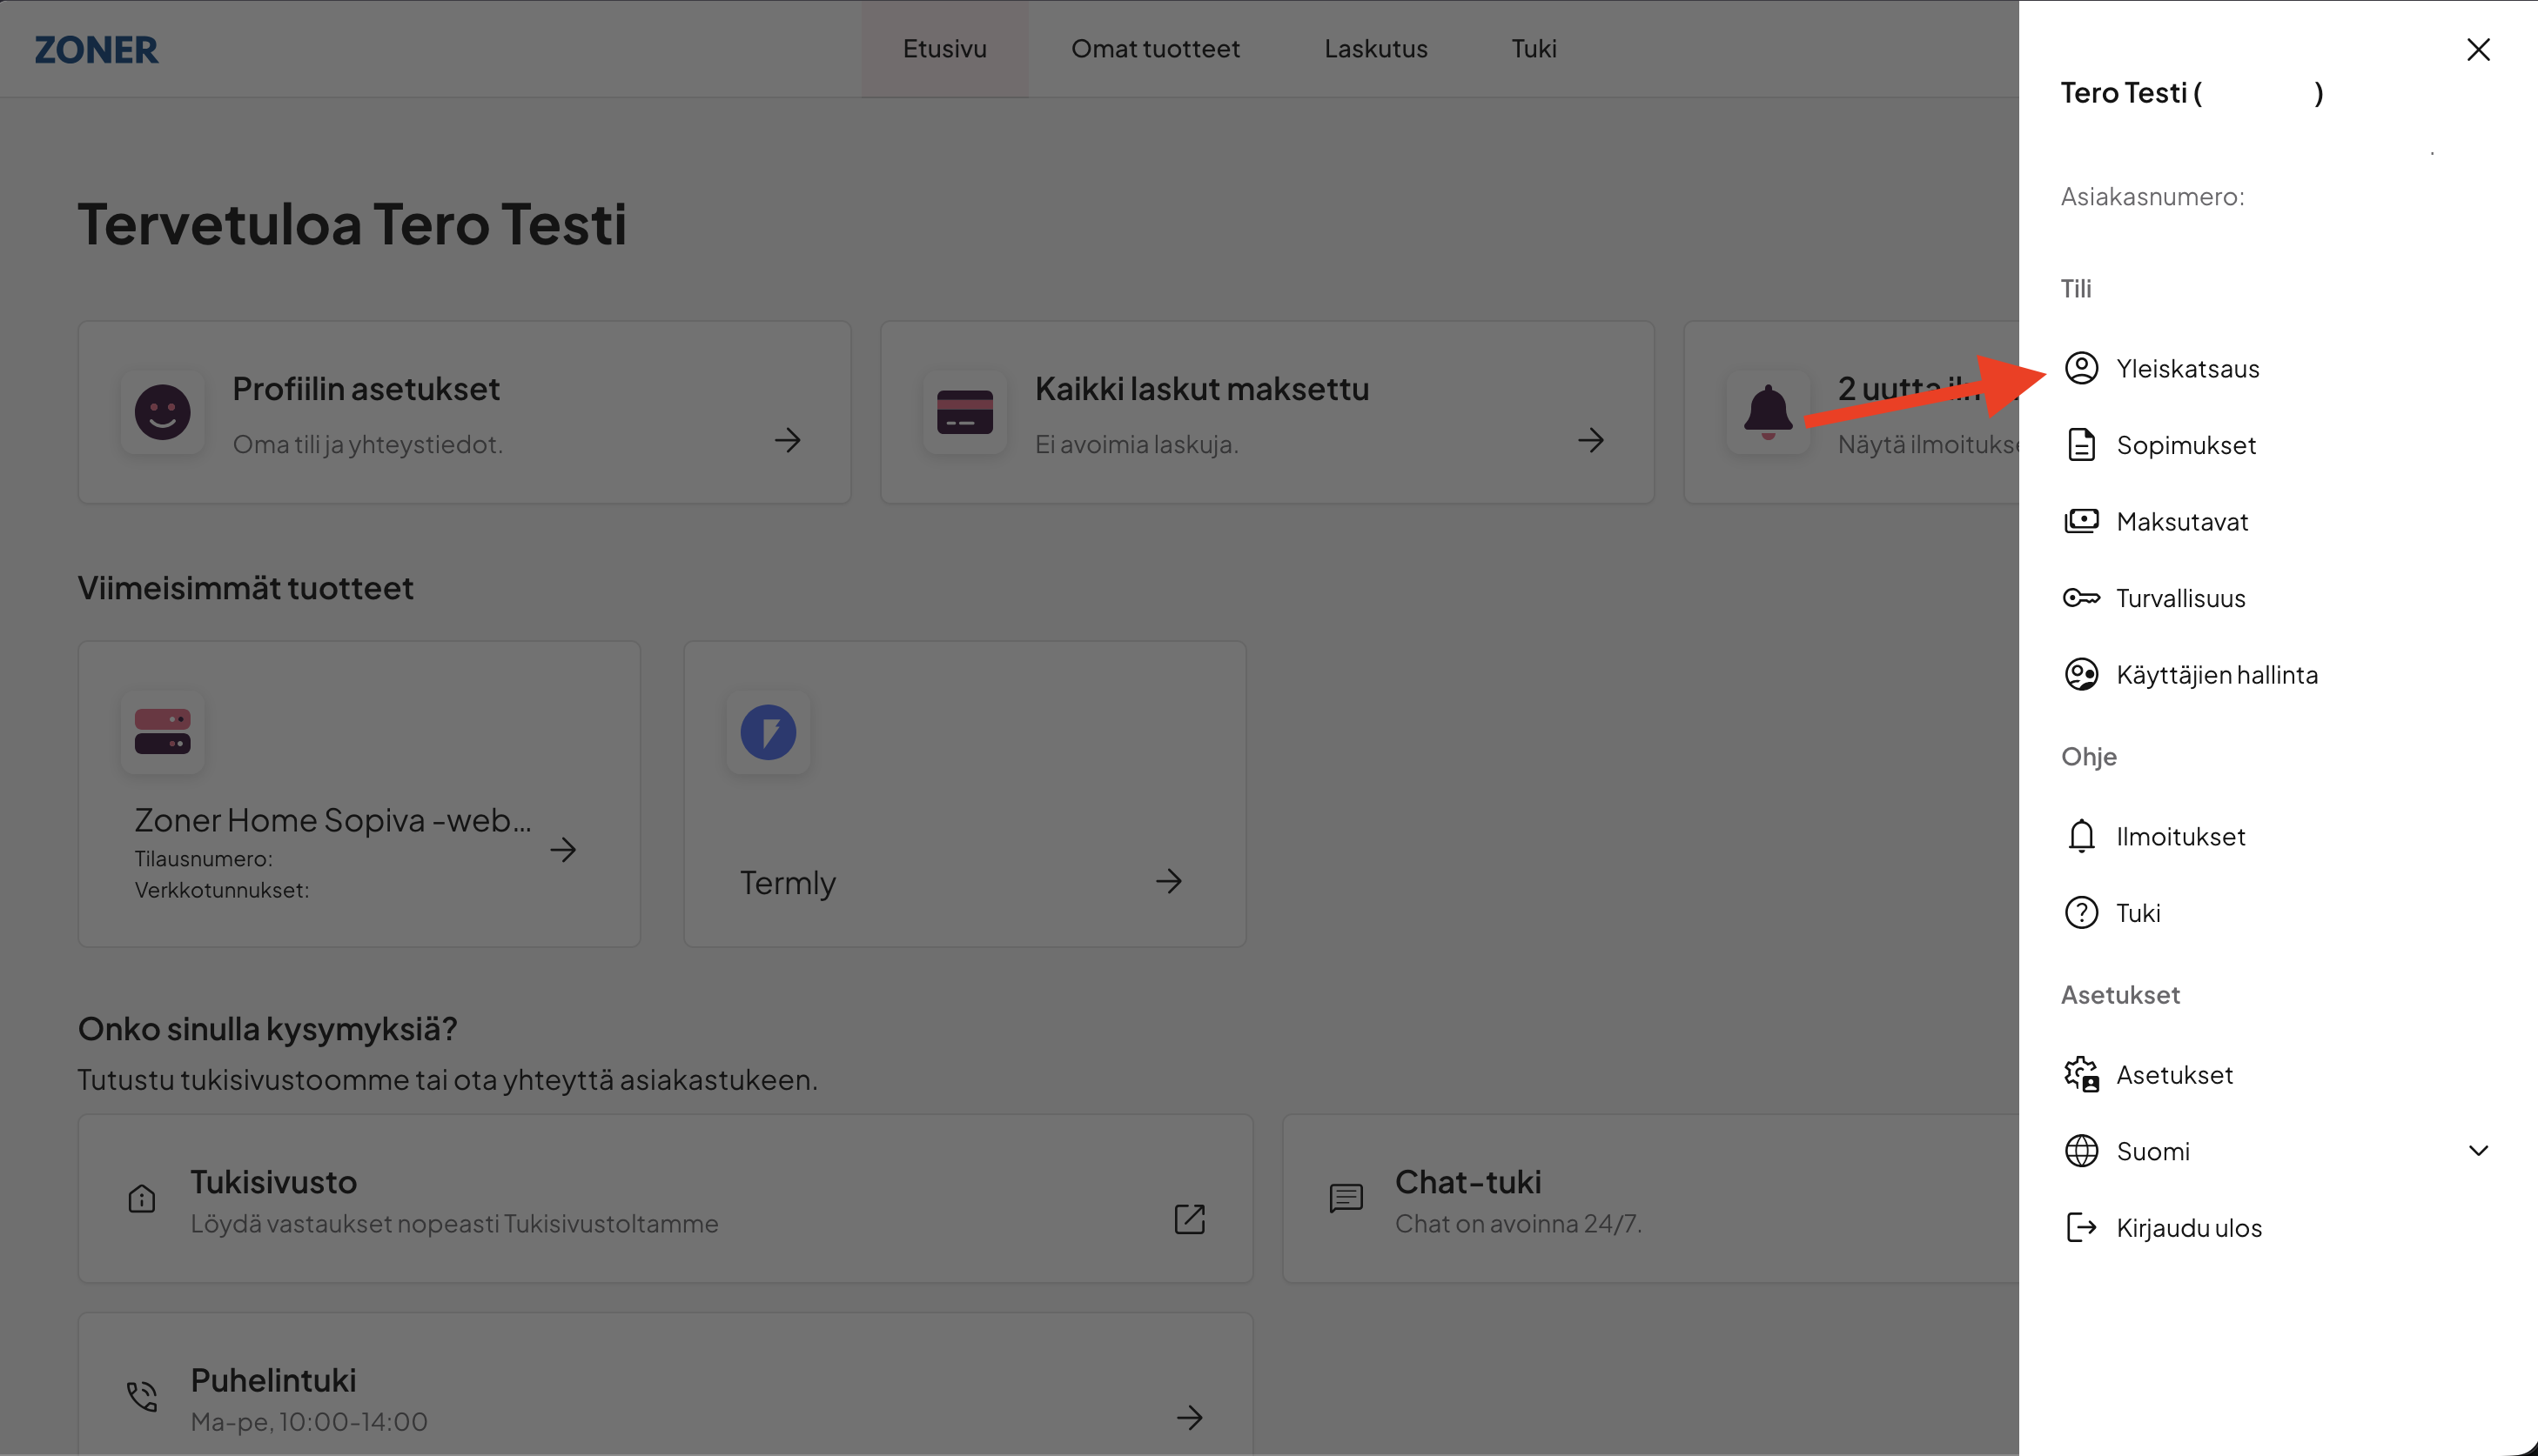Screen dimensions: 2538x1456
Task: Click the Tero Testi account name
Action: tap(2192, 93)
